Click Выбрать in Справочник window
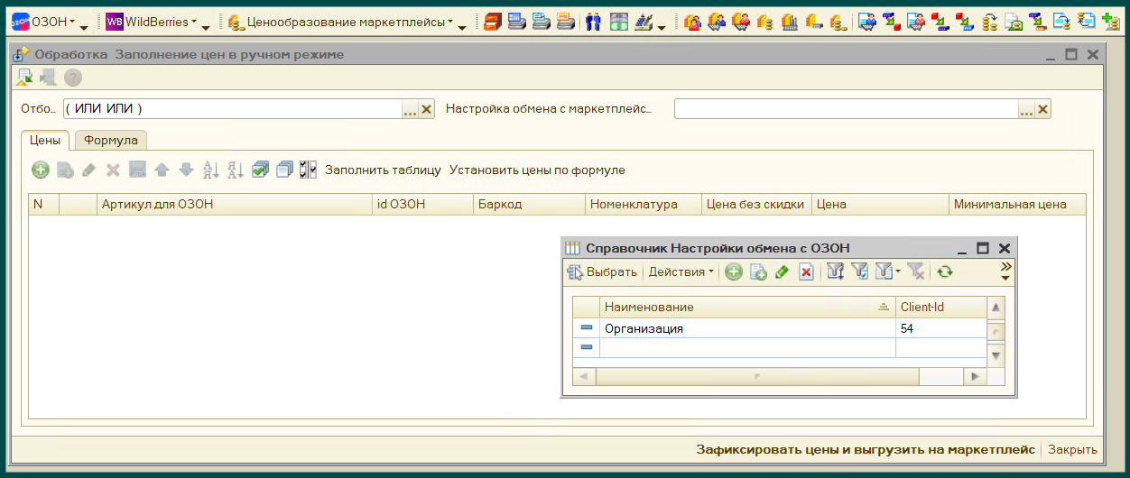This screenshot has width=1130, height=478. [x=602, y=271]
